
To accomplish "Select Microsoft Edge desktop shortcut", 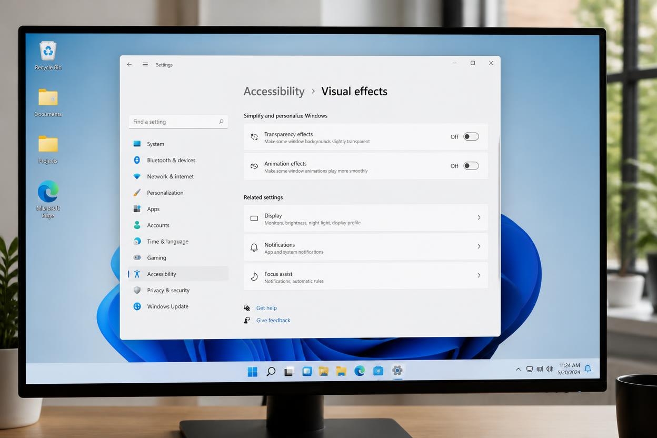I will point(48,199).
